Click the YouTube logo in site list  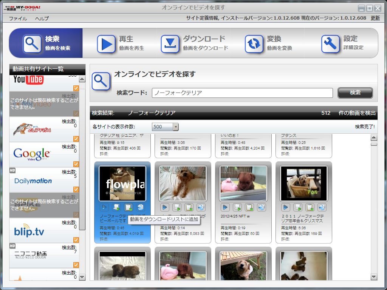tap(28, 79)
